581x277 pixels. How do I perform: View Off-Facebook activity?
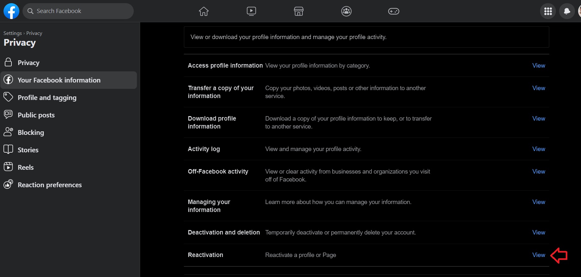pyautogui.click(x=539, y=171)
